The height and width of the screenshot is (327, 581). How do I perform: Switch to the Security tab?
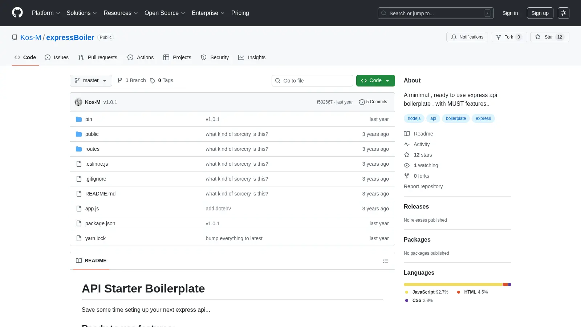point(215,57)
